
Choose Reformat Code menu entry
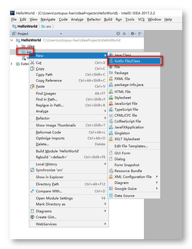coord(68,132)
